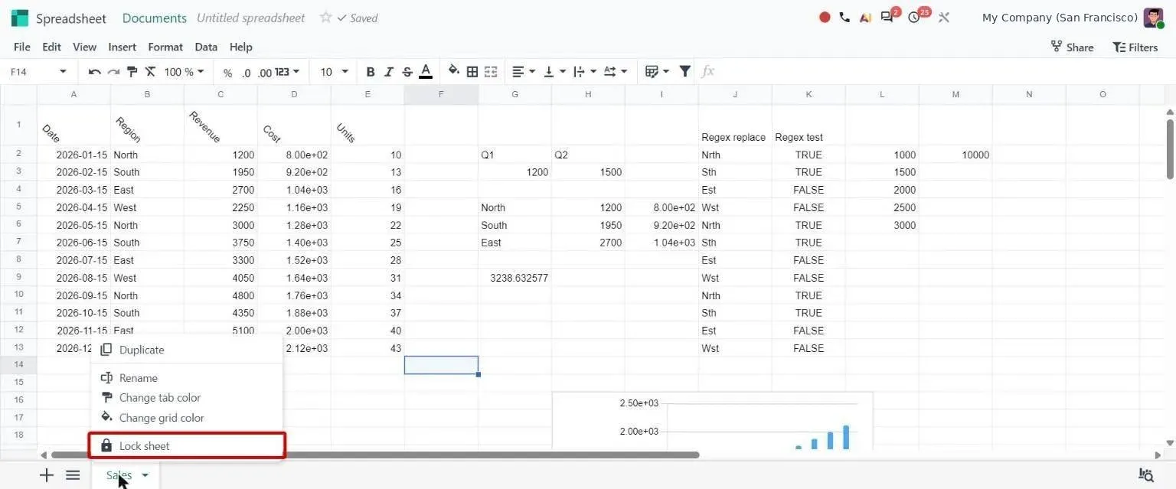This screenshot has height=489, width=1176.
Task: Open more number formats dropdown
Action: [x=287, y=72]
